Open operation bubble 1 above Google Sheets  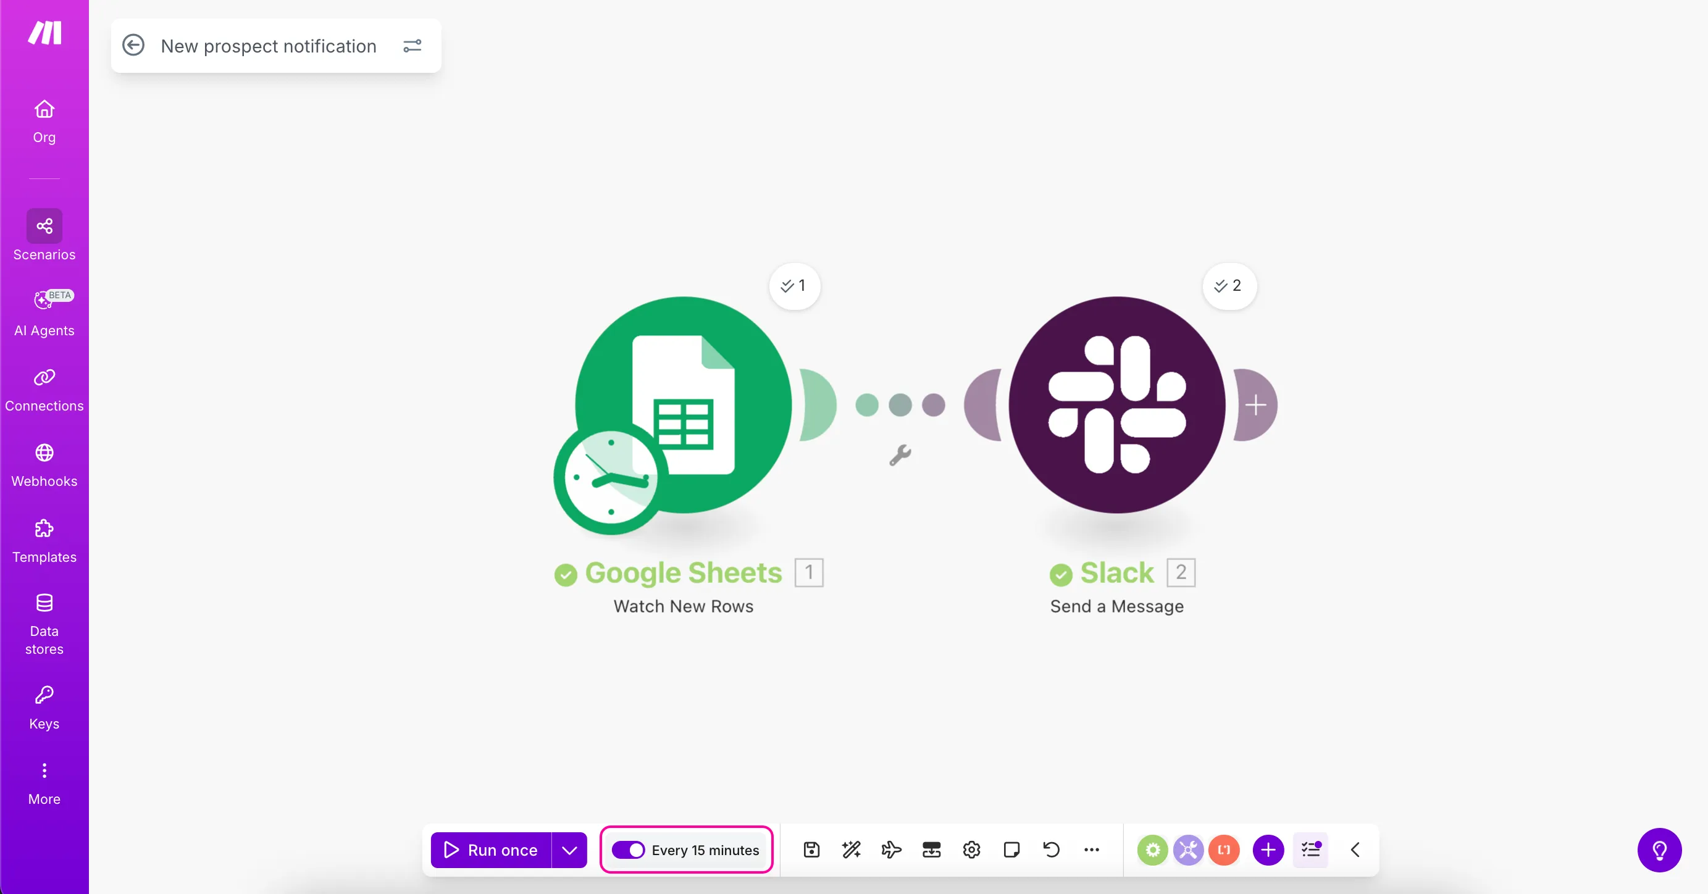click(794, 286)
